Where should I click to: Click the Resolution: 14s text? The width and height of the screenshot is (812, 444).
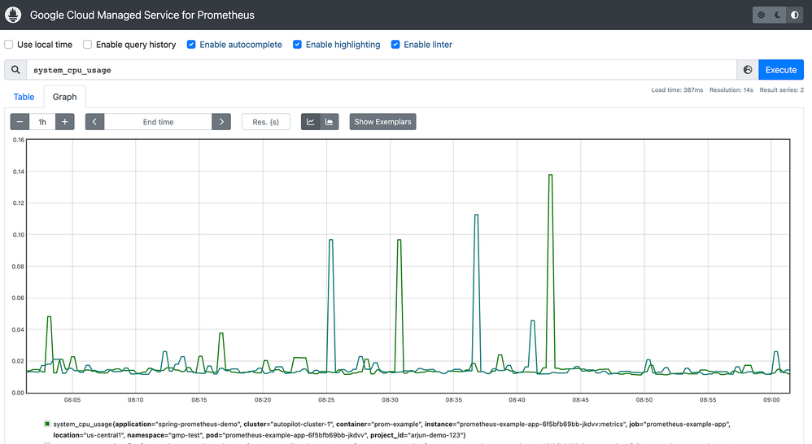pos(731,90)
